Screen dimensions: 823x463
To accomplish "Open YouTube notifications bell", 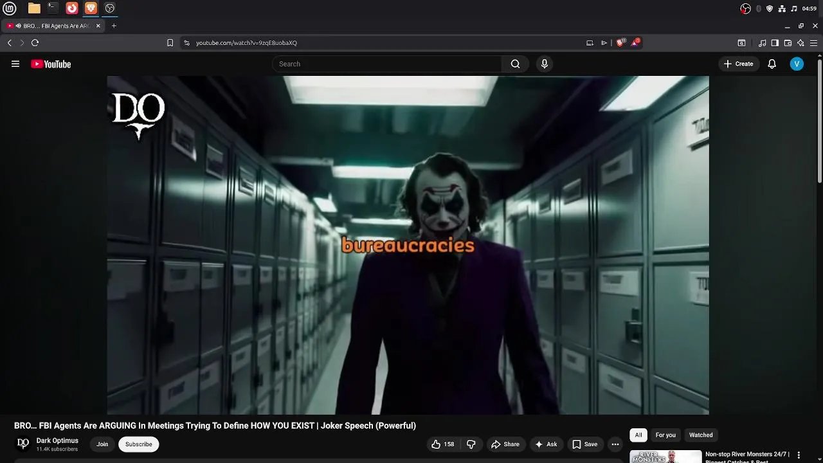I will [772, 64].
